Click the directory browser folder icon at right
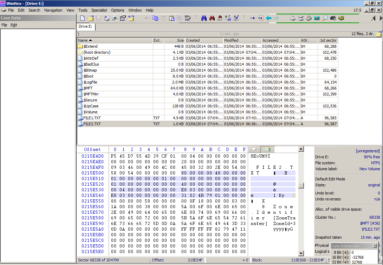 379,34
